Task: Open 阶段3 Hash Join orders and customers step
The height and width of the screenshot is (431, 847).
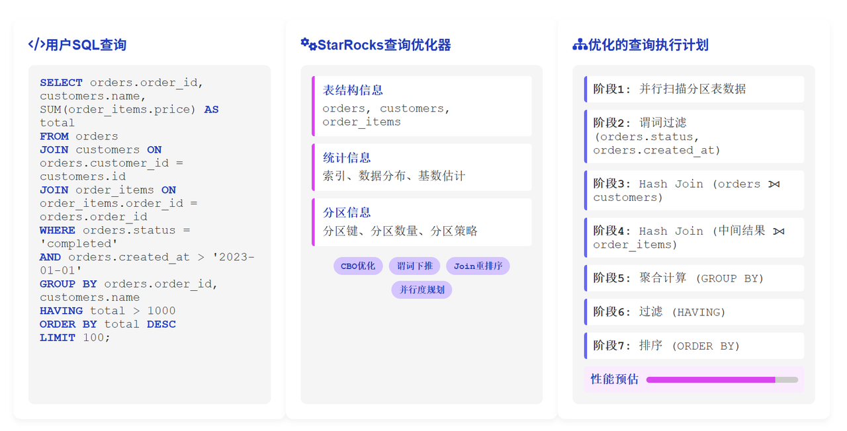Action: (694, 190)
